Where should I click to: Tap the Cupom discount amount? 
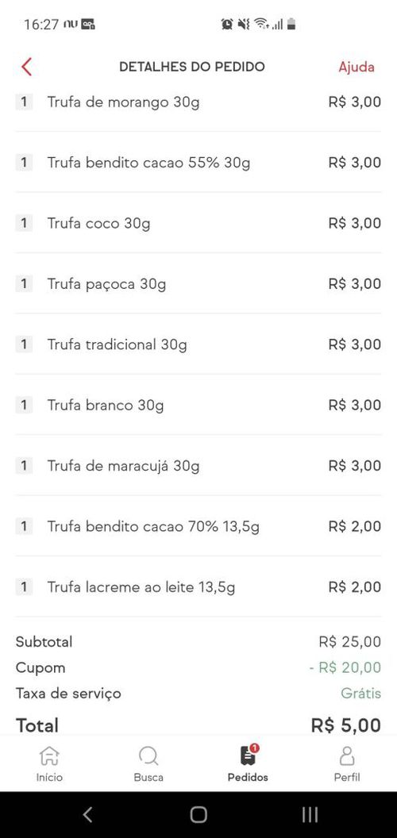tap(345, 667)
